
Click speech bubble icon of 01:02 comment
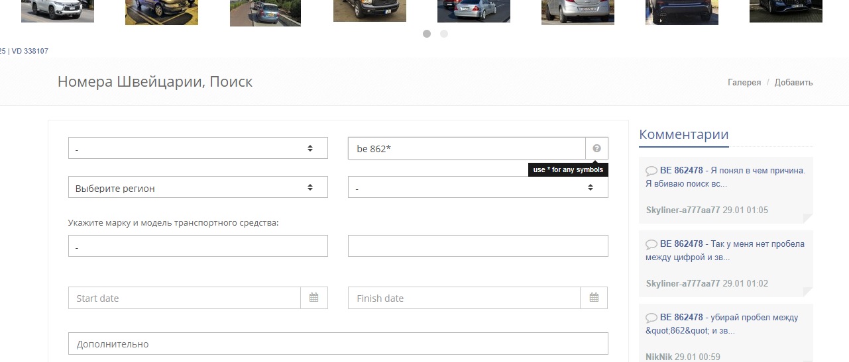tap(651, 244)
